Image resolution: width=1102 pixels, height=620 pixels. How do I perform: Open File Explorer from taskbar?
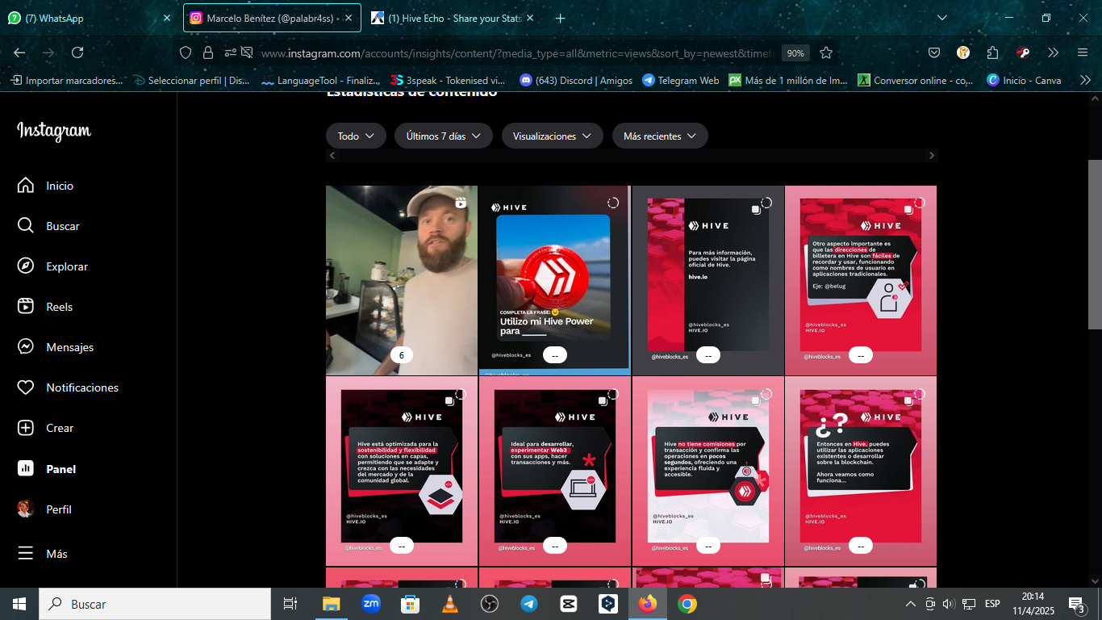coord(332,604)
